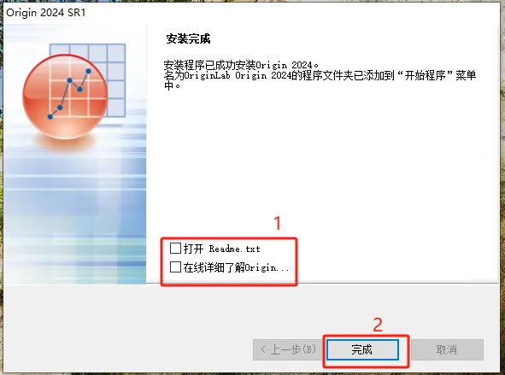Click the red Origin sphere logo

click(65, 97)
